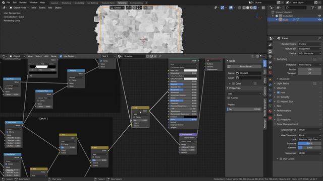Switch to the Compositing workspace tab
The width and height of the screenshot is (323, 181).
point(136,3)
